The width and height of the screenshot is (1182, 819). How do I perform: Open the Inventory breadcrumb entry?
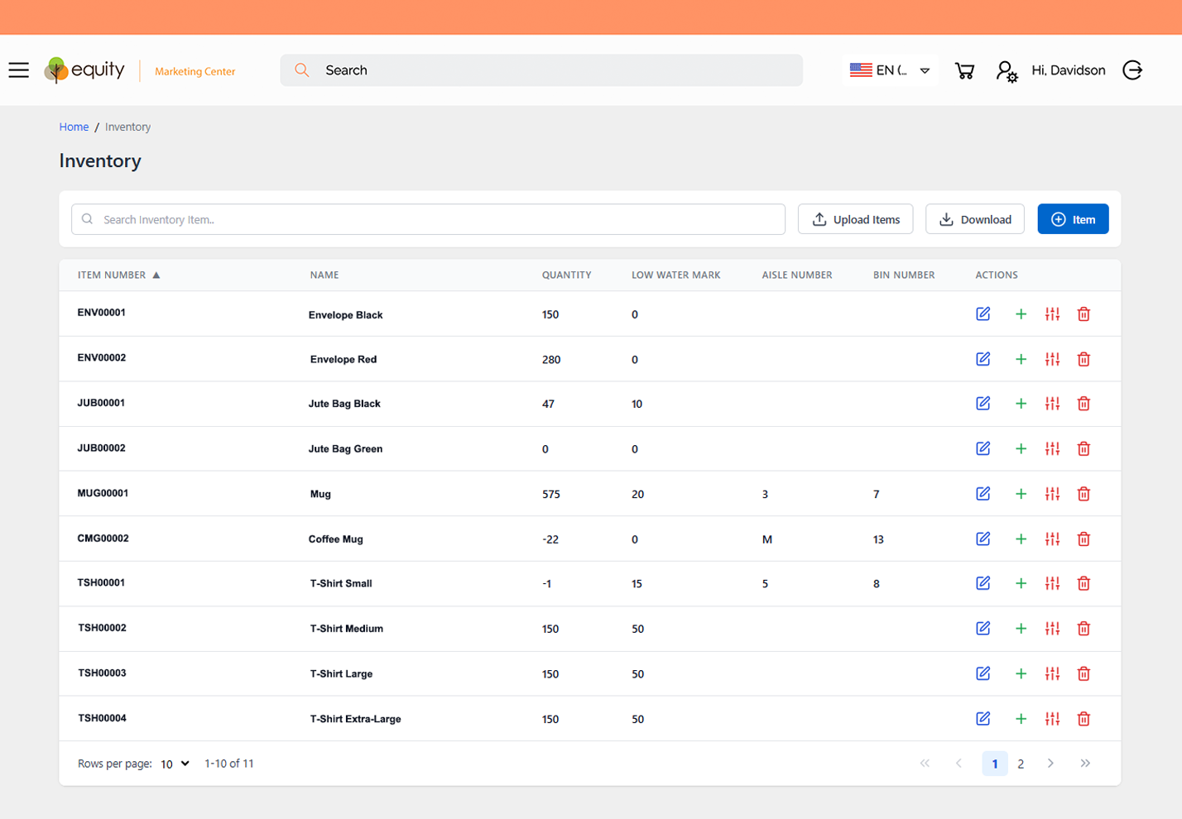127,127
